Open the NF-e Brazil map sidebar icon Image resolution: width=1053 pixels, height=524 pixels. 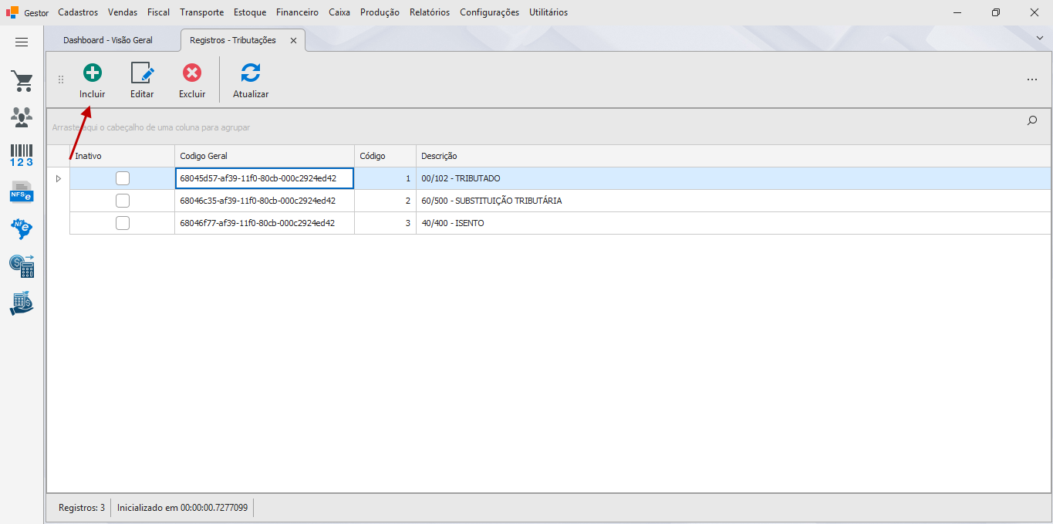(22, 228)
